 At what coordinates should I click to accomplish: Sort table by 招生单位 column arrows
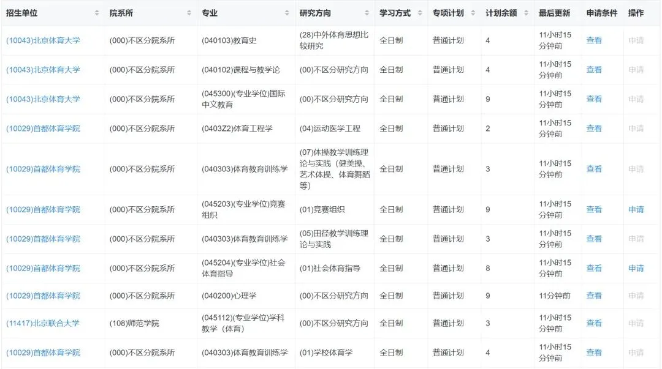click(x=97, y=13)
